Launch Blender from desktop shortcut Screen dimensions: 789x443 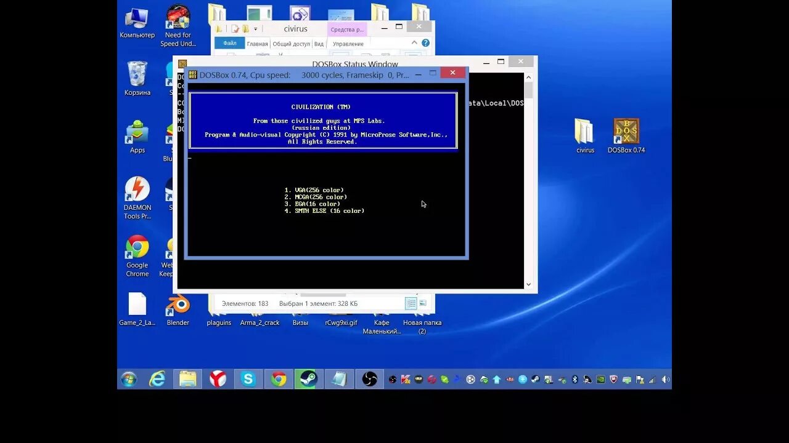178,310
